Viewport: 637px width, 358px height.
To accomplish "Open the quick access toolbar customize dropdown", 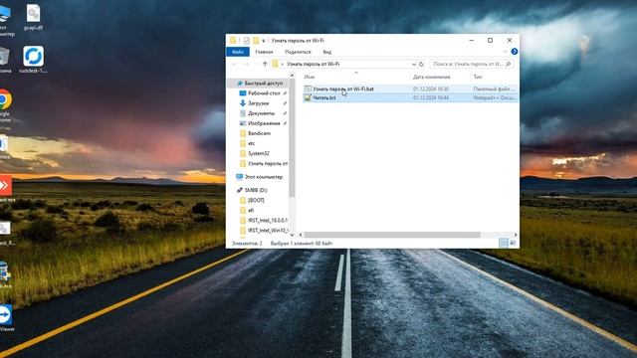I will pyautogui.click(x=263, y=41).
